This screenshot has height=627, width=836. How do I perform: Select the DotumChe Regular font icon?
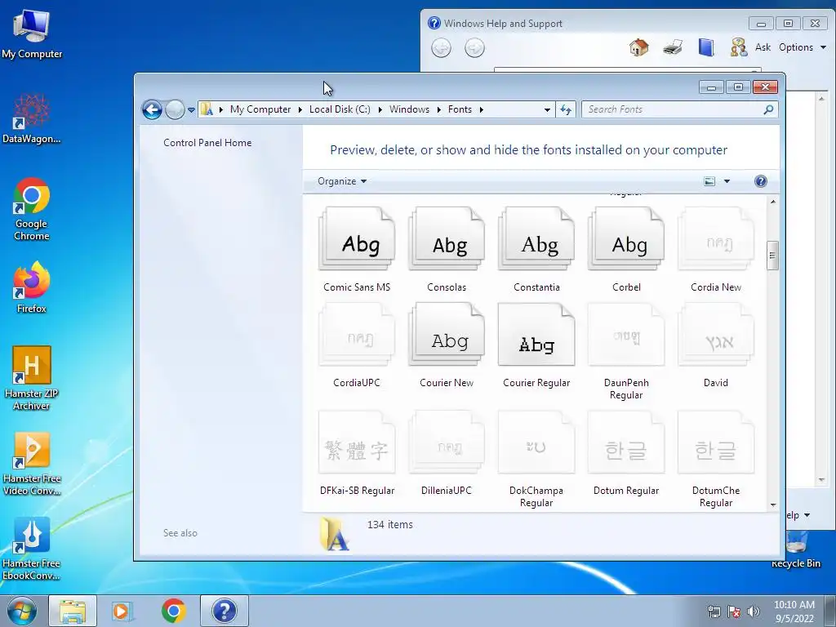tap(716, 442)
